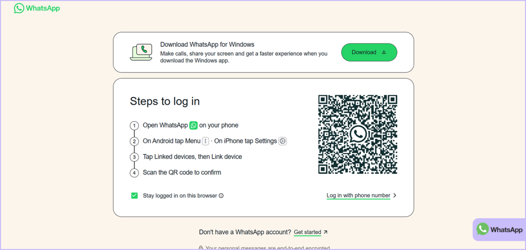The height and width of the screenshot is (250, 526).
Task: Click the download arrow inside Download button
Action: click(x=384, y=52)
